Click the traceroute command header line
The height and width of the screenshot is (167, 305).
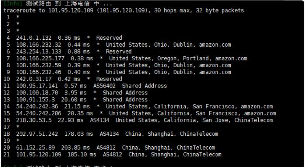(124, 11)
